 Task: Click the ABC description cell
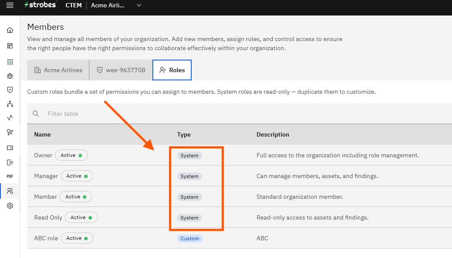[262, 239]
